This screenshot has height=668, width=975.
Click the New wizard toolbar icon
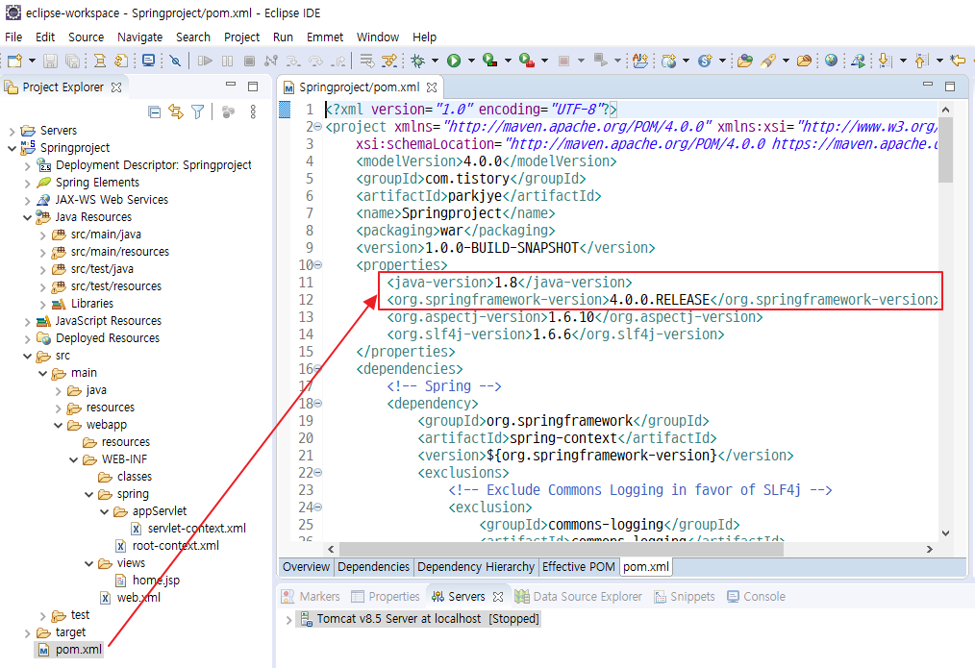pyautogui.click(x=14, y=61)
